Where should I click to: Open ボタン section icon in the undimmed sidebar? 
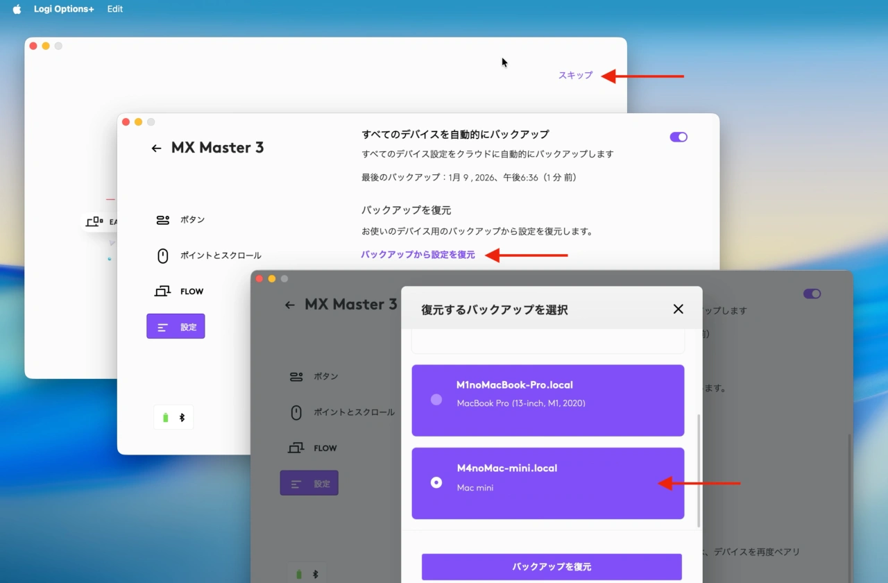pyautogui.click(x=163, y=220)
